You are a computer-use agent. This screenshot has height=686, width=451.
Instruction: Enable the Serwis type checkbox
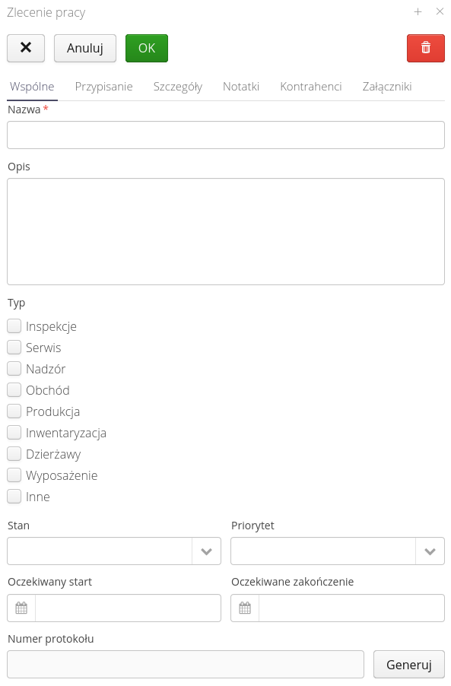pos(14,348)
